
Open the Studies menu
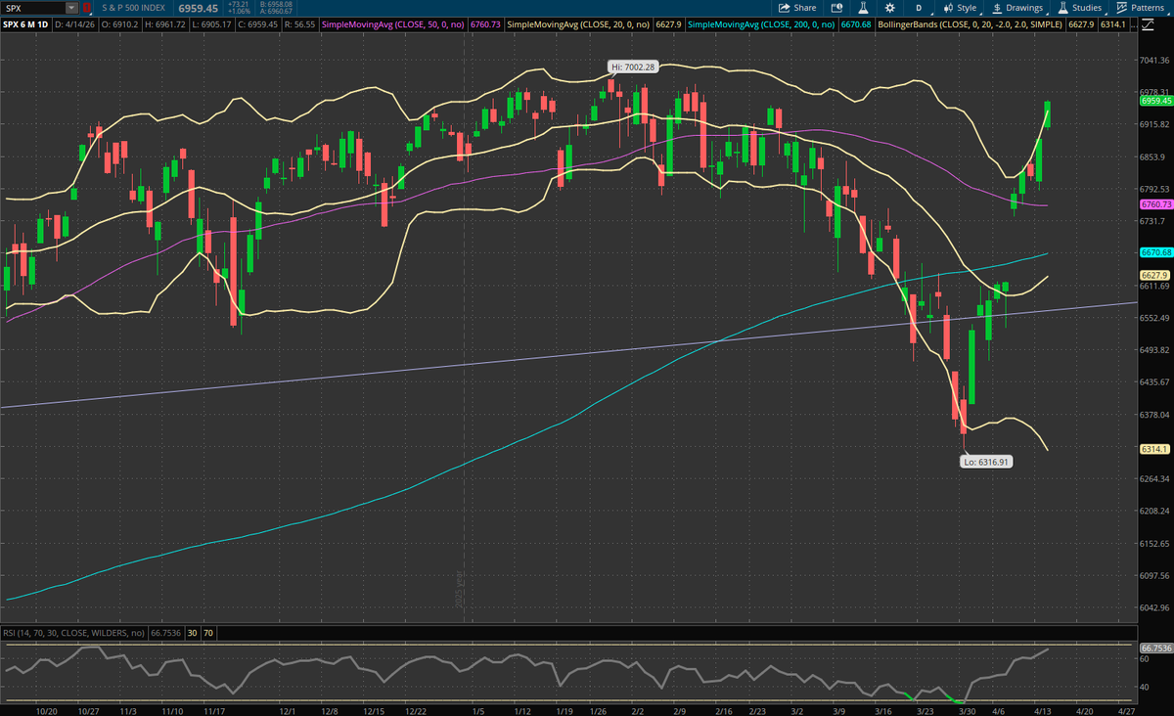coord(1079,7)
